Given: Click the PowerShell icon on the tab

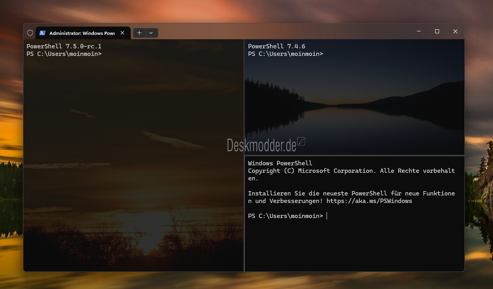Looking at the screenshot, I should coord(42,33).
